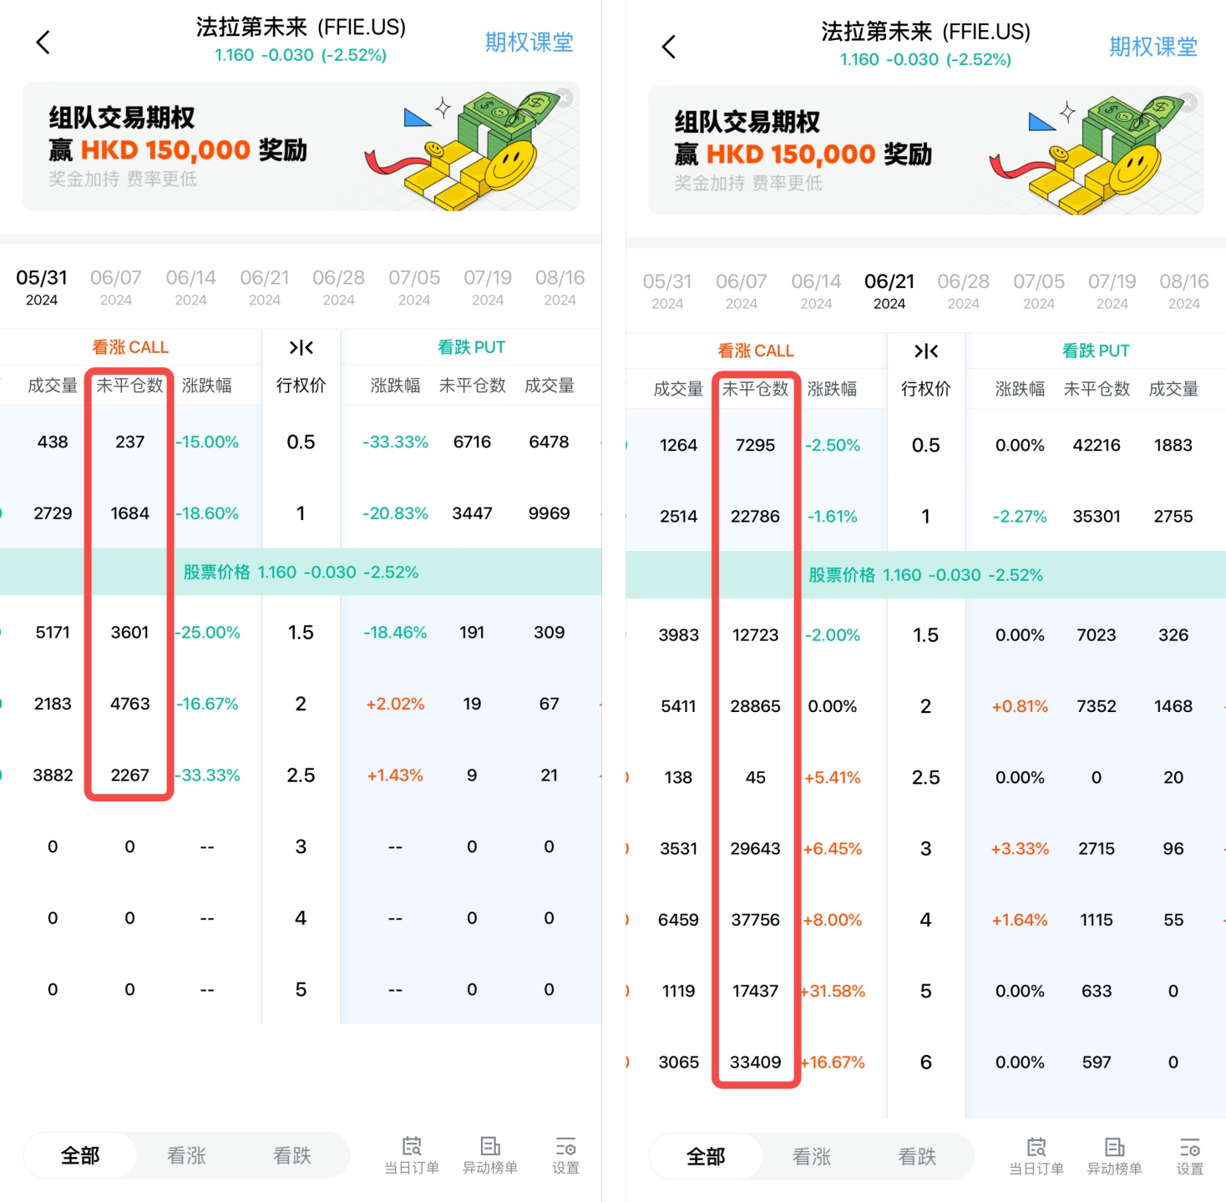Select the 看跌 filter in the right screen

917,1156
